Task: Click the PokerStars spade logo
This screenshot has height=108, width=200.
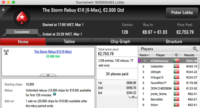Action: (22, 19)
